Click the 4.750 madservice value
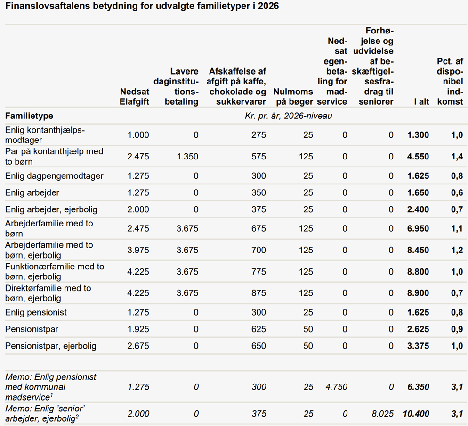Viewport: 468px width, 426px height. [x=336, y=387]
